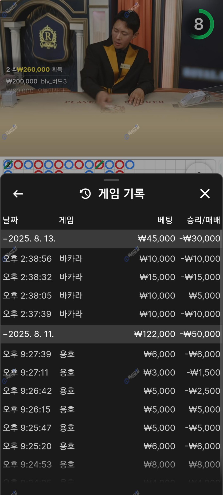The image size is (223, 495).
Task: Tap the history clock icon beside 게임 기록
Action: point(85,194)
